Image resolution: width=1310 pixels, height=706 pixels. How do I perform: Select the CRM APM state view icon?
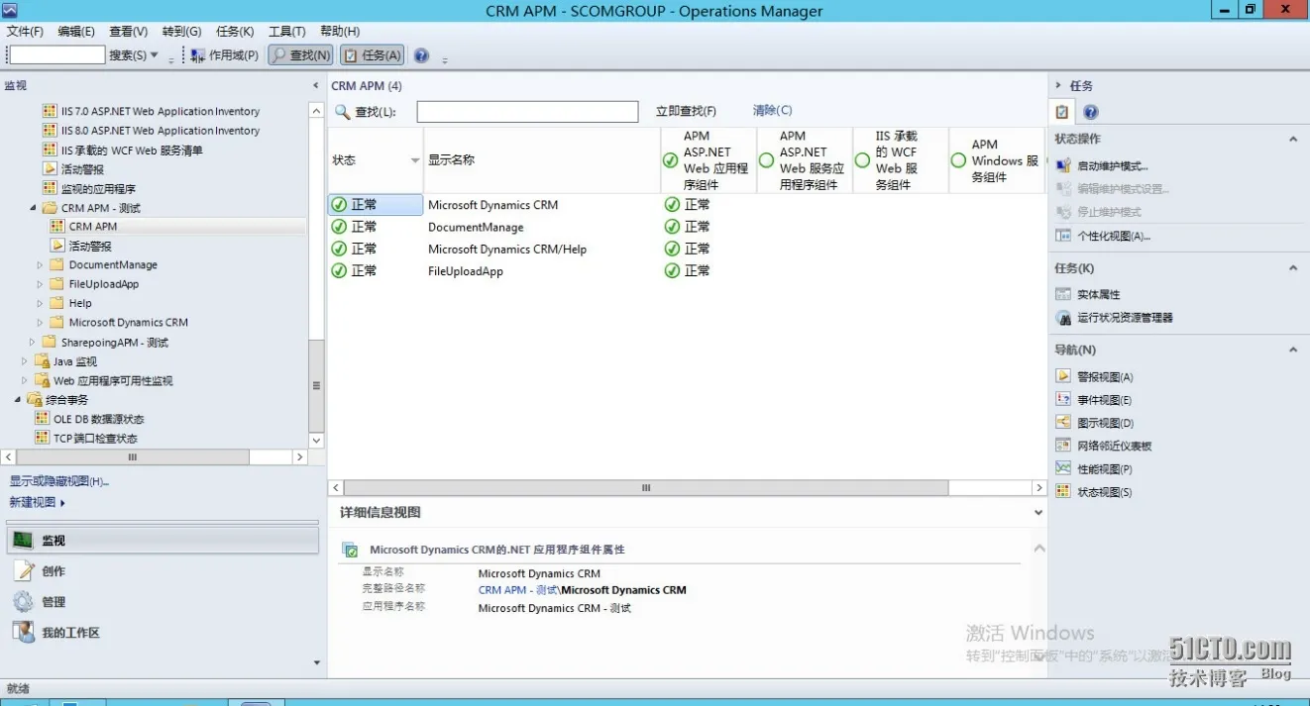[x=57, y=227]
